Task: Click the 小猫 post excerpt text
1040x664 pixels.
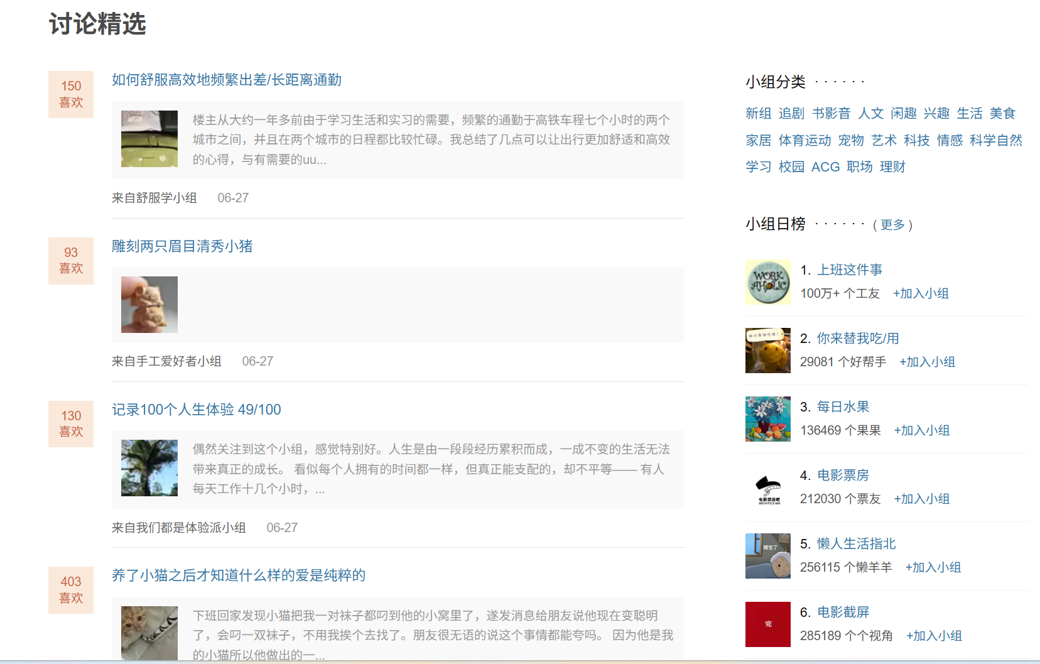Action: (433, 635)
